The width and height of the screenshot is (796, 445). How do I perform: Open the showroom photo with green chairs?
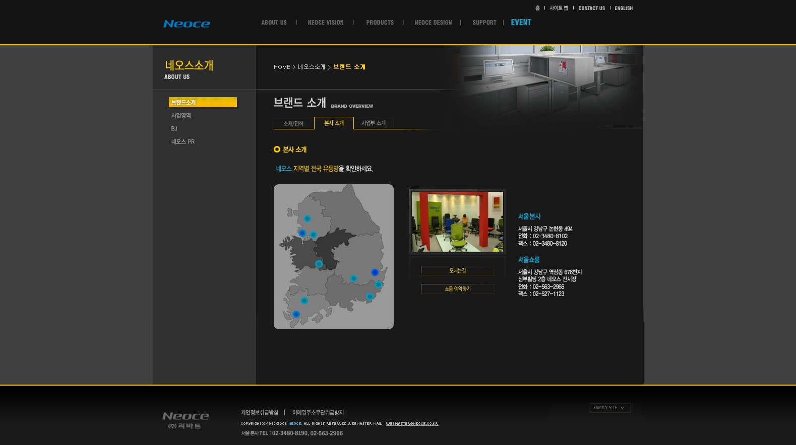point(457,221)
